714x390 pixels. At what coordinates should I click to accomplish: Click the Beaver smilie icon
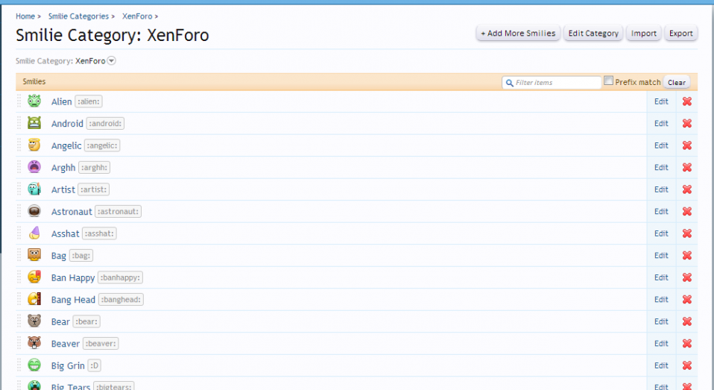34,342
